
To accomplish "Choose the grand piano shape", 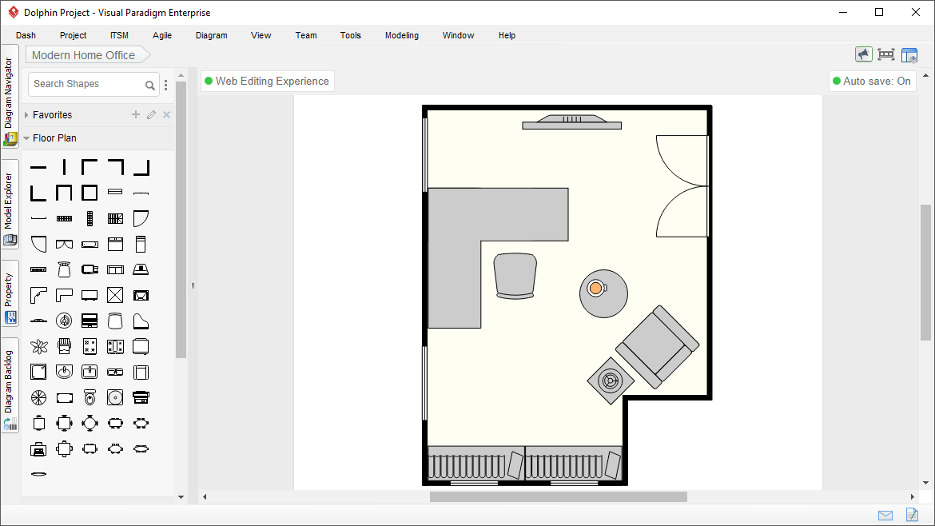I will [141, 321].
